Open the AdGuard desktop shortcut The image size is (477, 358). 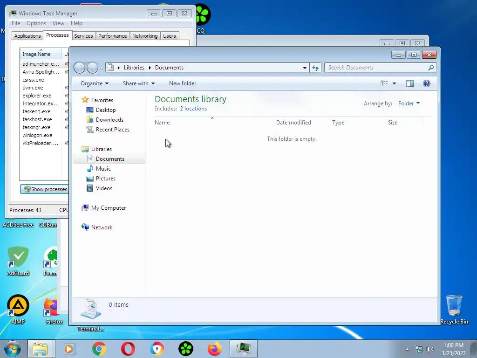click(18, 261)
